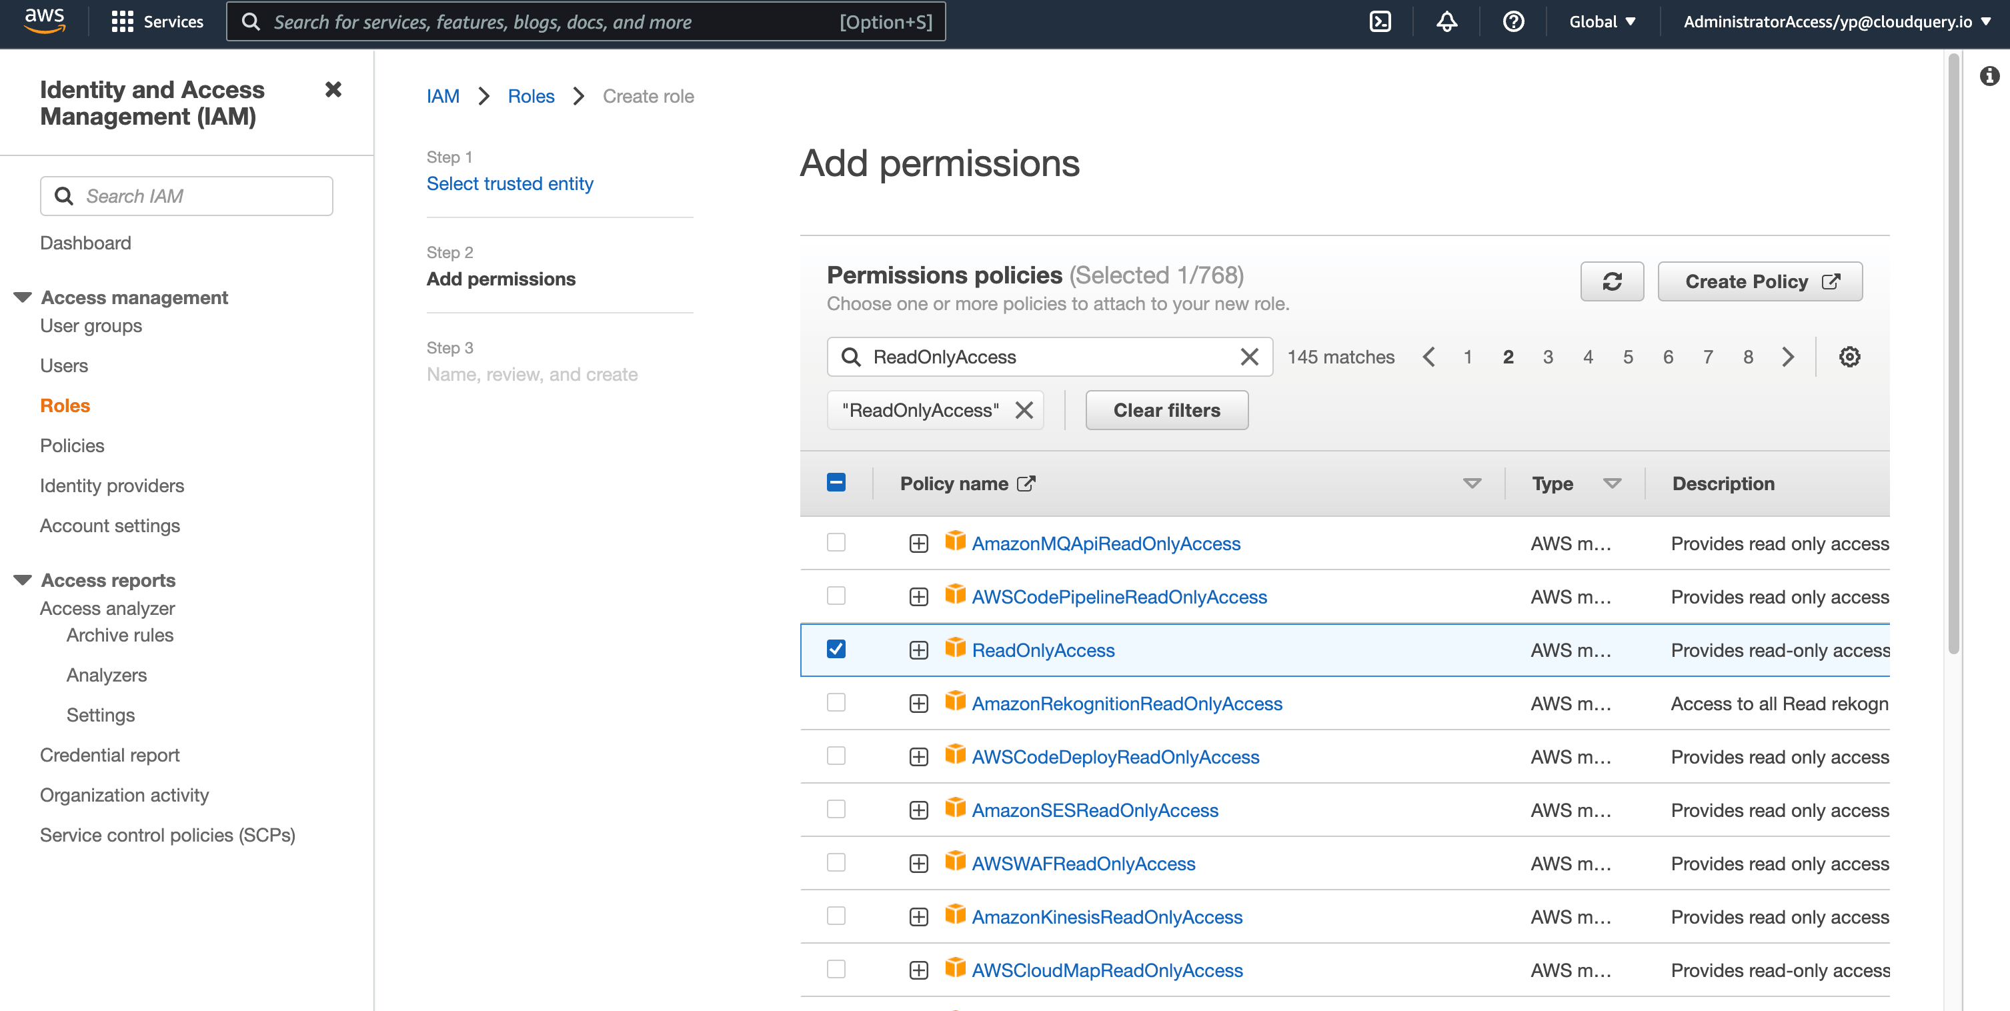Open table preferences gear icon
The height and width of the screenshot is (1011, 2010).
[1849, 357]
